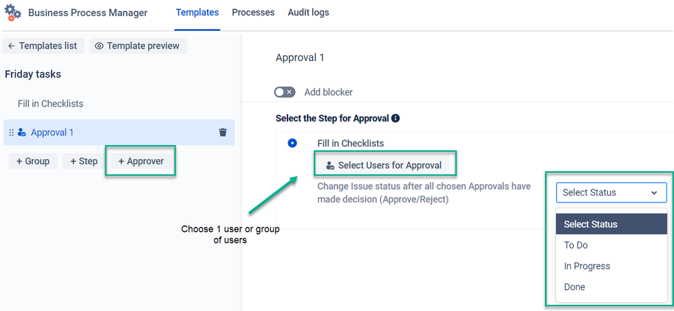Image resolution: width=674 pixels, height=311 pixels.
Task: Click the approver user icon next to Approval 1
Action: [22, 132]
